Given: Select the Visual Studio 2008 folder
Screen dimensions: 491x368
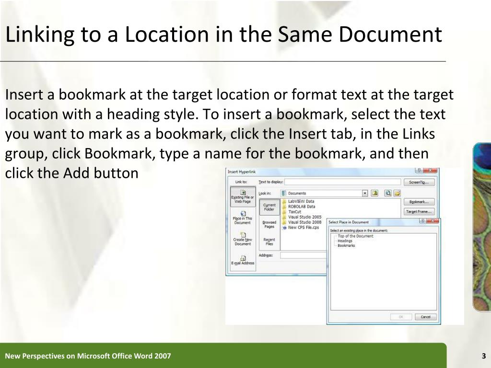Looking at the screenshot, I should [302, 222].
